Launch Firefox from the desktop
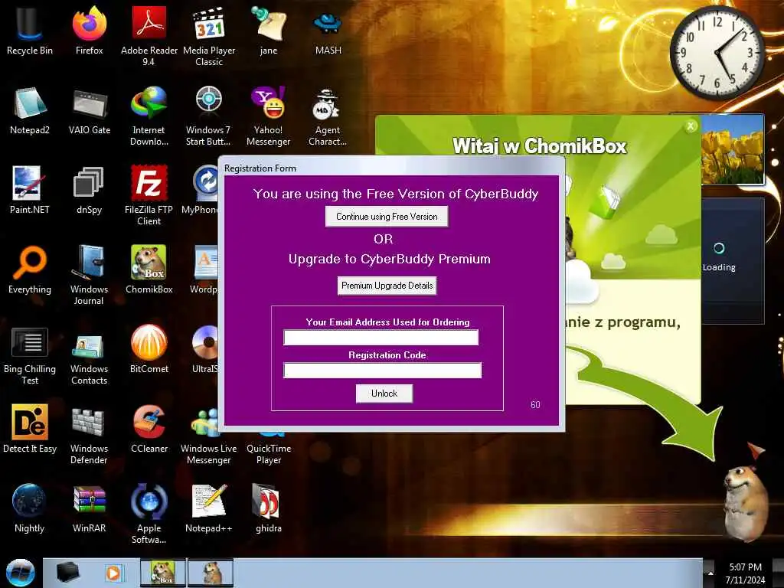 coord(89,31)
